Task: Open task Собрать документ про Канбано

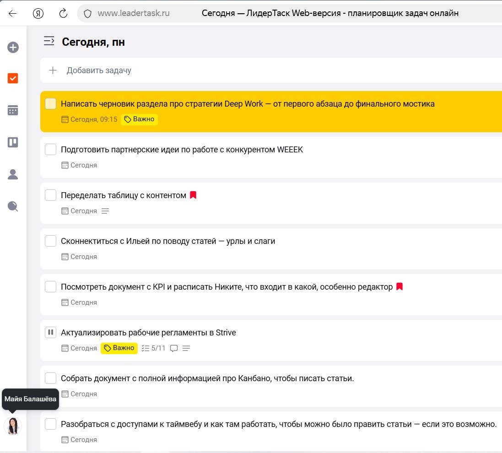Action: point(207,378)
